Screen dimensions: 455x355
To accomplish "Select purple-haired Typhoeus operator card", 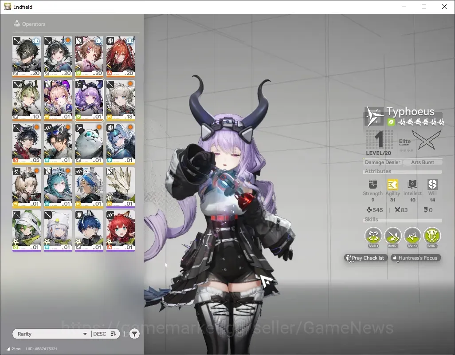I will tap(89, 100).
